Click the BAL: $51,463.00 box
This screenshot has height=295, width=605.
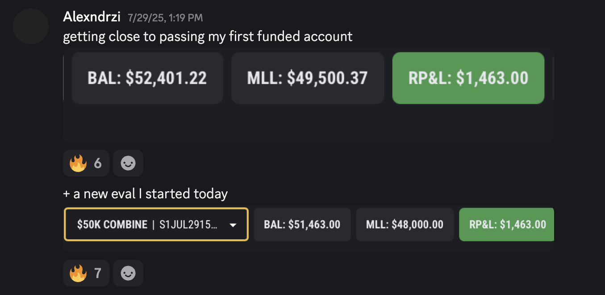coord(302,225)
